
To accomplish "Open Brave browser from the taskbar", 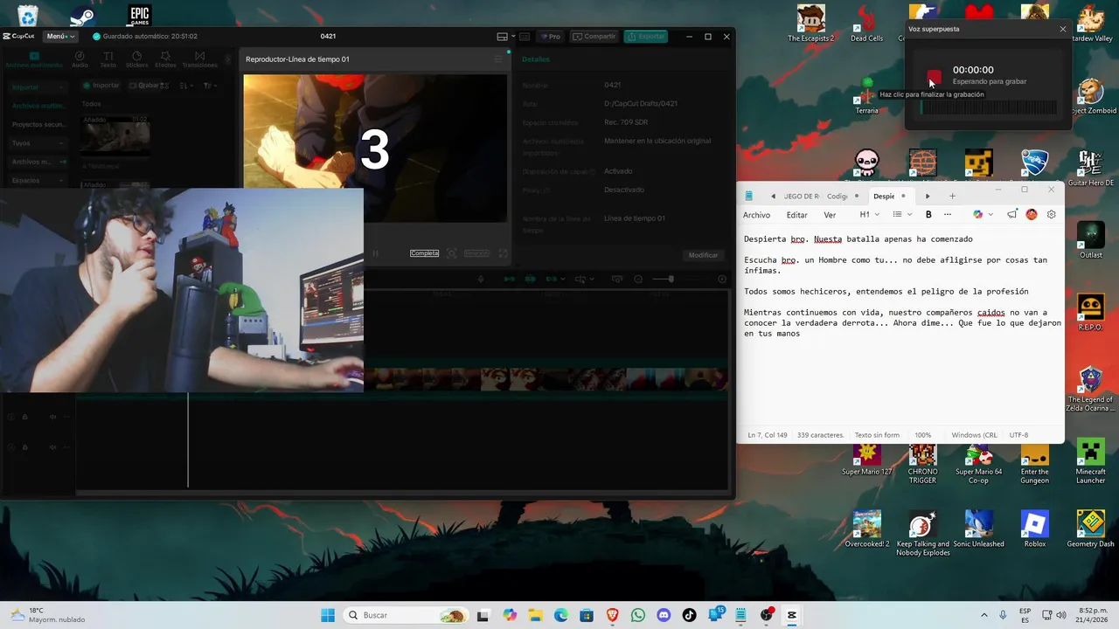I will [612, 615].
